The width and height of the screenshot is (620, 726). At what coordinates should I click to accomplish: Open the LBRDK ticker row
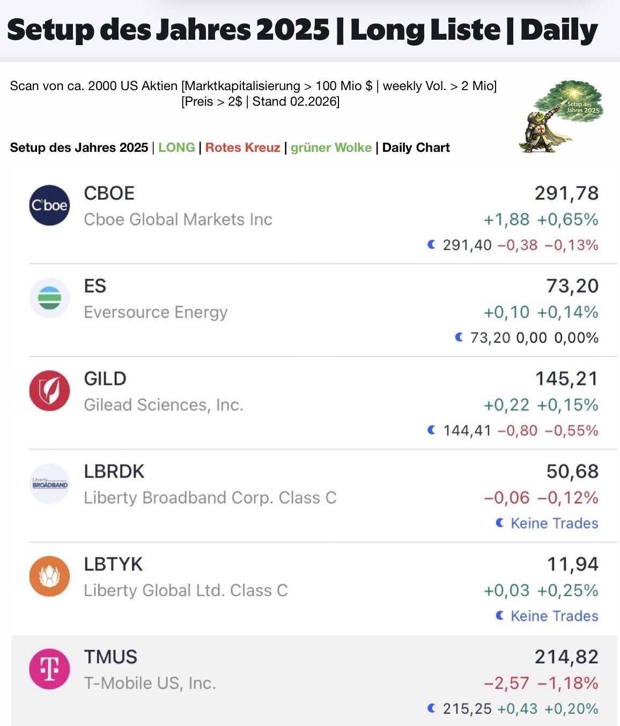pos(114,472)
